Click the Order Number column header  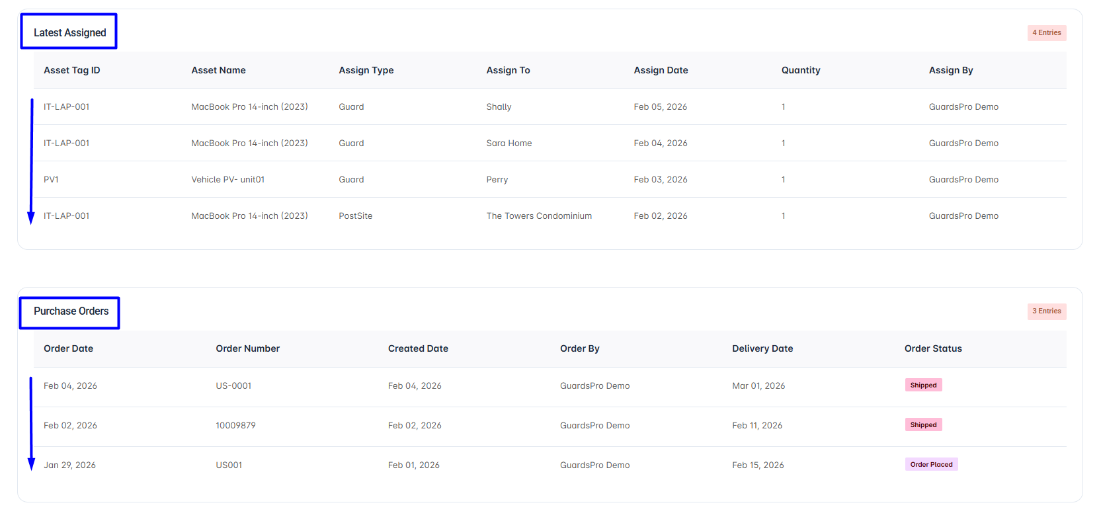247,348
